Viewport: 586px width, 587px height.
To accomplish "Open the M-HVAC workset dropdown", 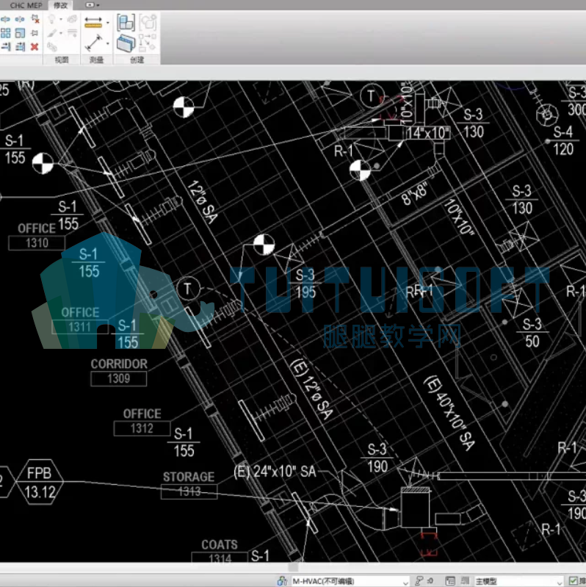I will click(x=349, y=581).
